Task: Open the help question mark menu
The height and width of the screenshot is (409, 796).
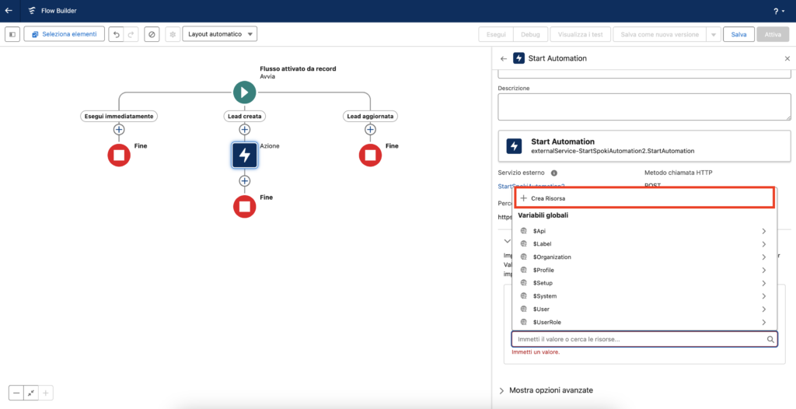Action: coord(776,11)
